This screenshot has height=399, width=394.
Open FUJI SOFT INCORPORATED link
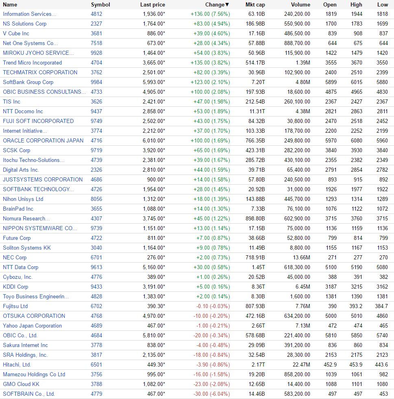tap(38, 121)
